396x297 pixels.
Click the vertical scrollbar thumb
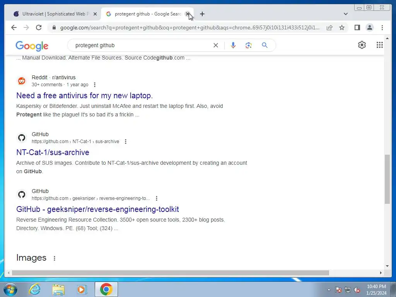[x=387, y=179]
